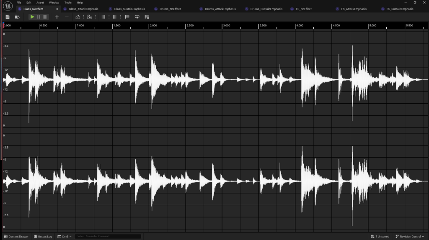Screen dimensions: 429x240
Task: Switch to Drums_AttackEmphasis tab
Action: point(220,9)
